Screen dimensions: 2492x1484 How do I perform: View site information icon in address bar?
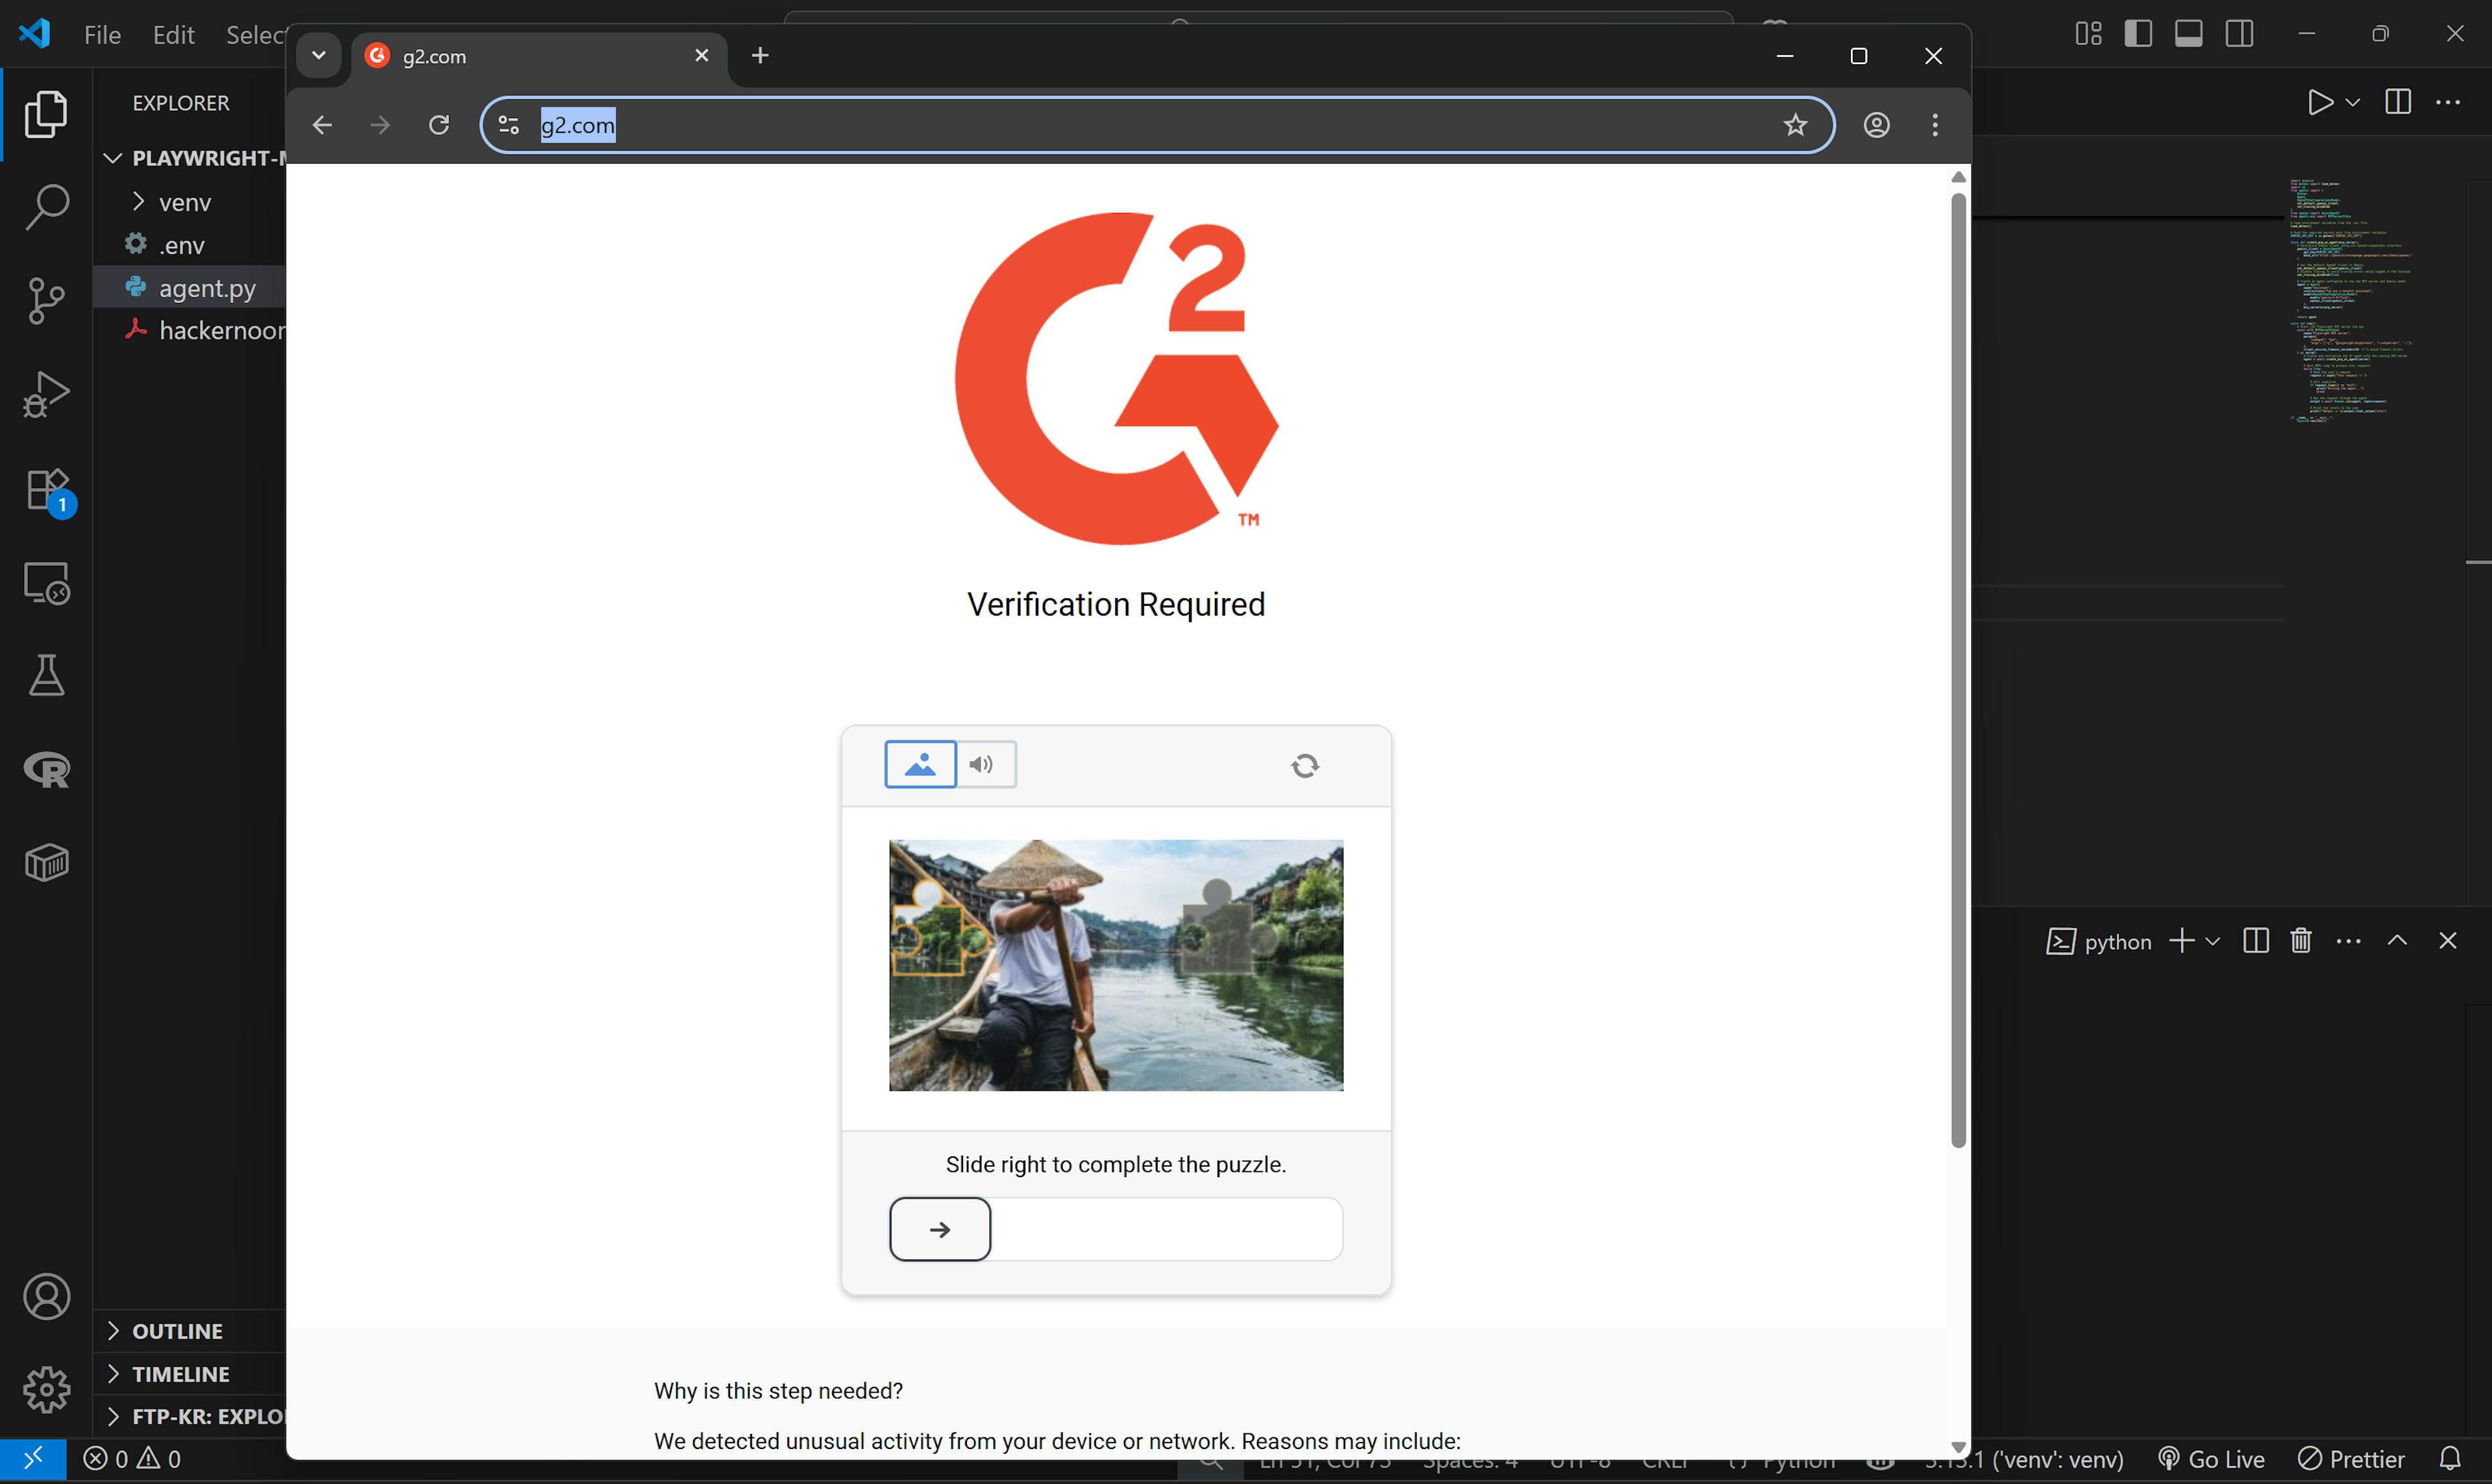coord(509,125)
